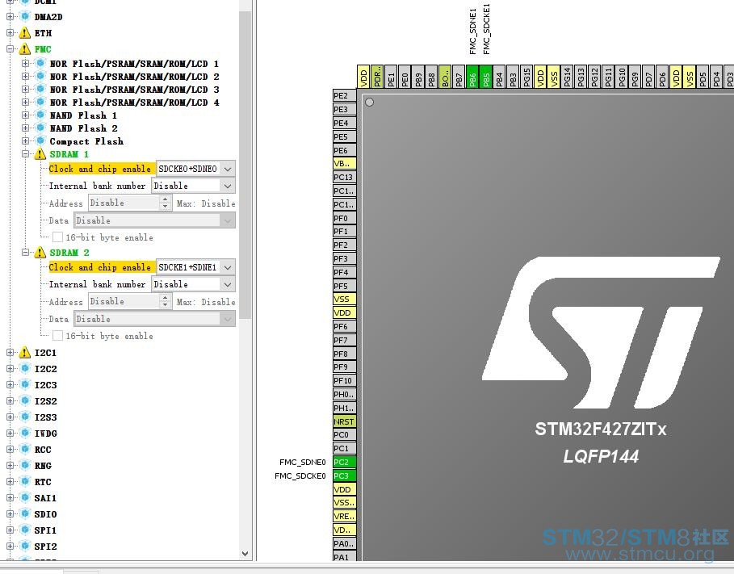Collapse the FMC tree node

10,48
